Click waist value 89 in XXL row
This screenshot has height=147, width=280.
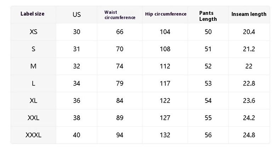120,118
